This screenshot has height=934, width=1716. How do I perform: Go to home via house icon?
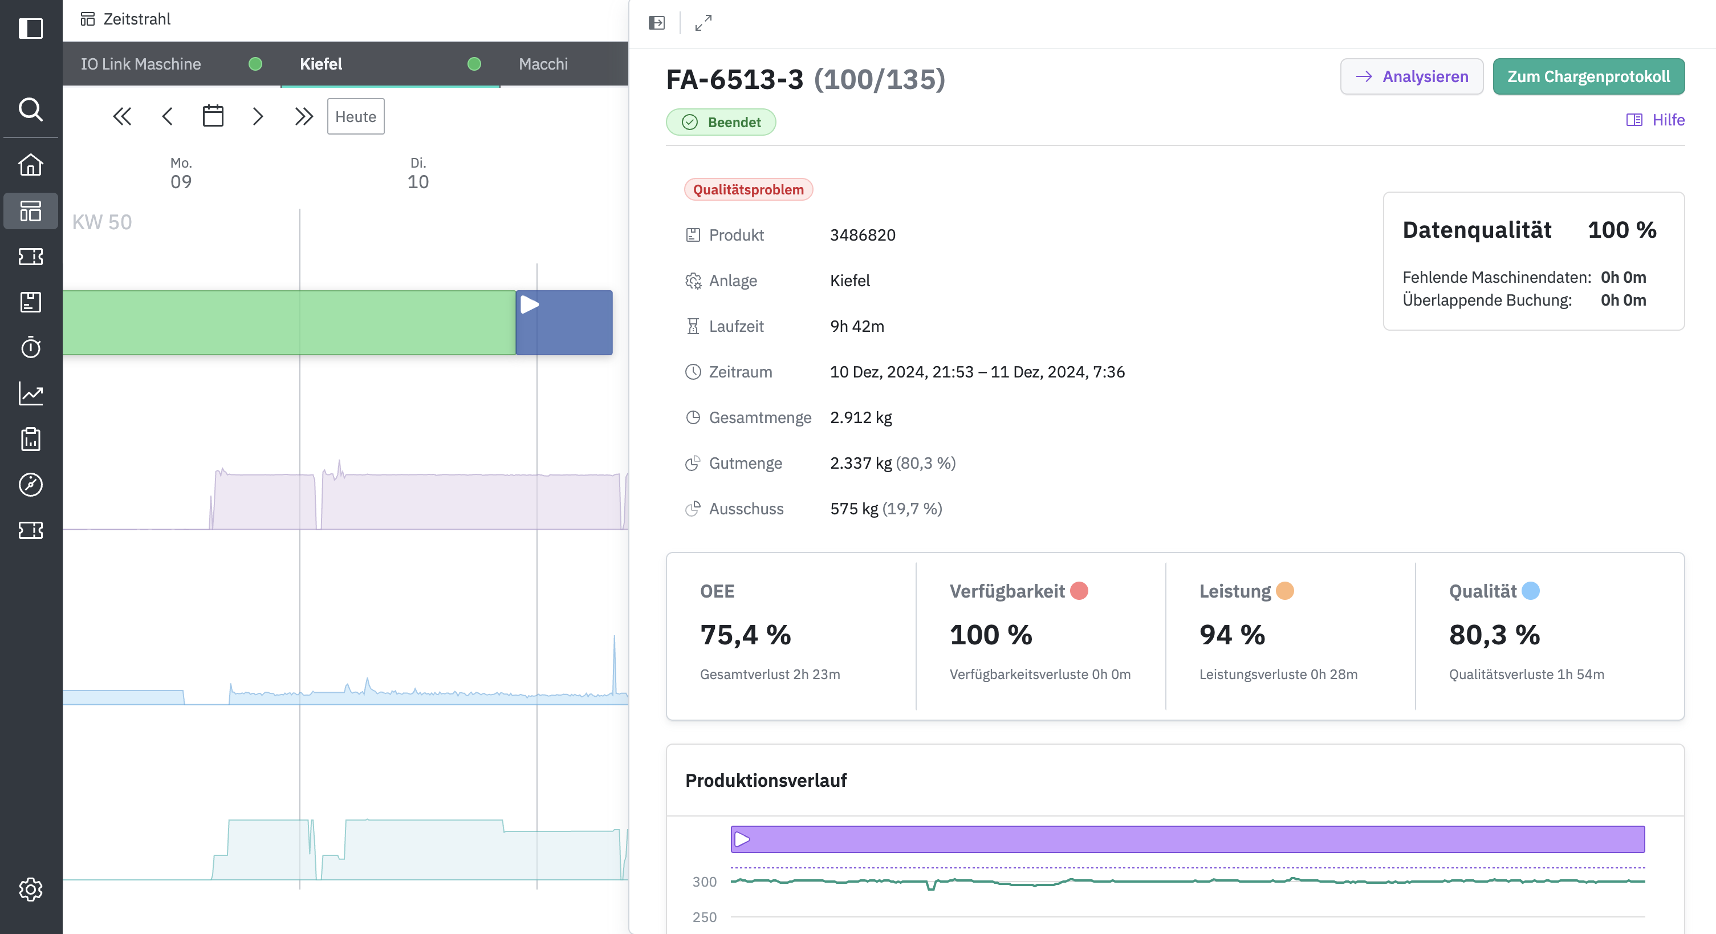[31, 165]
